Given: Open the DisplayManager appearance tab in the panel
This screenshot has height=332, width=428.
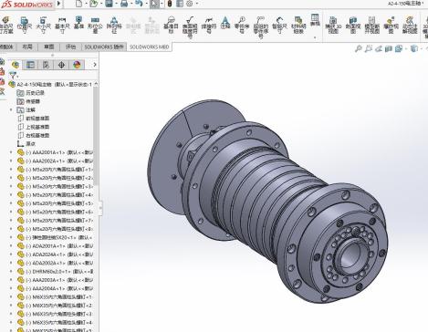Looking at the screenshot, I should pos(77,65).
